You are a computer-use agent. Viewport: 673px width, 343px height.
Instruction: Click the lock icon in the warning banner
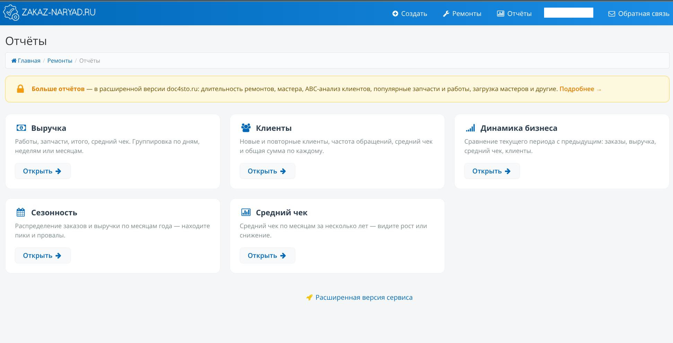tap(21, 89)
